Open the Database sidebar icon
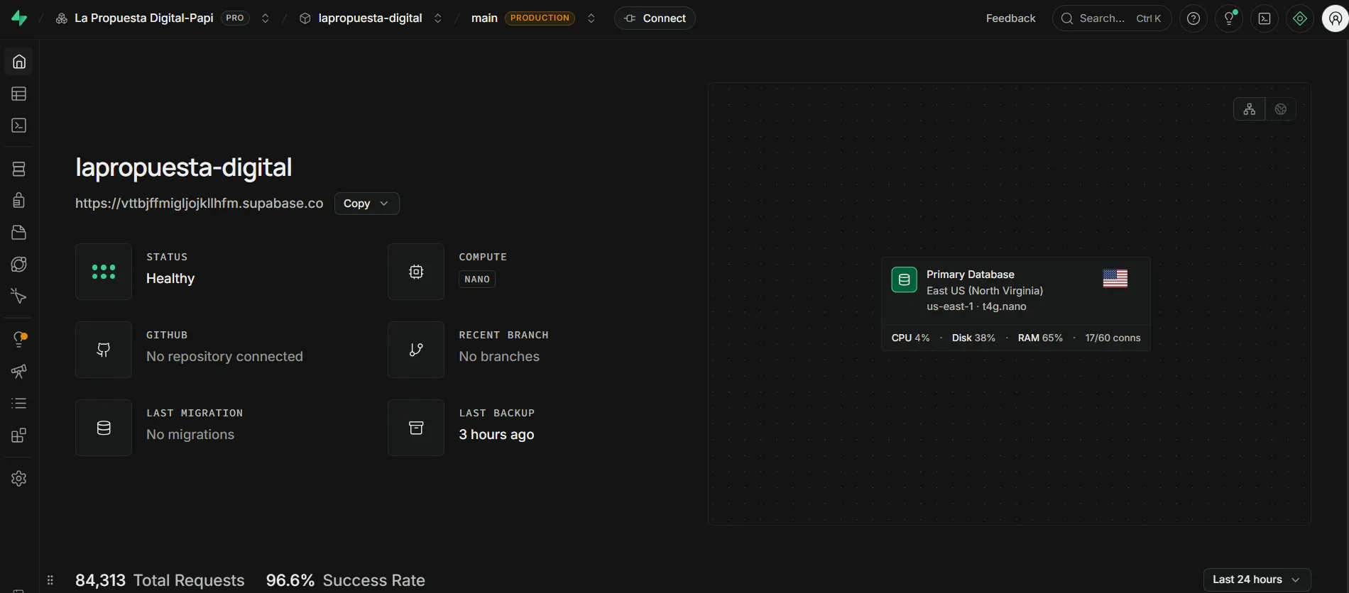The width and height of the screenshot is (1349, 593). (19, 169)
